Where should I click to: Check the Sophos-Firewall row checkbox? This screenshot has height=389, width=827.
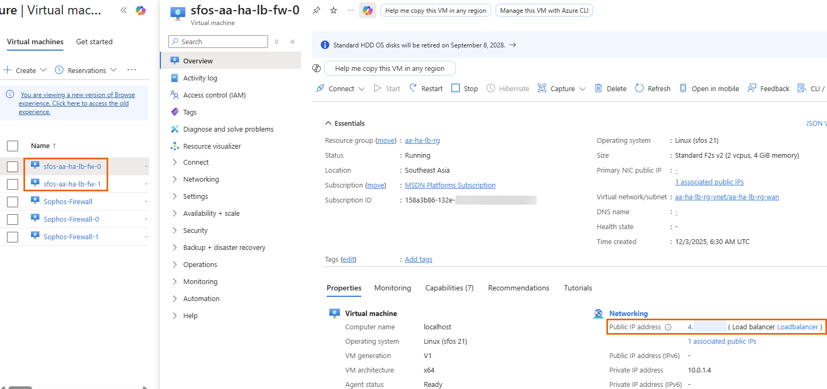(x=12, y=201)
